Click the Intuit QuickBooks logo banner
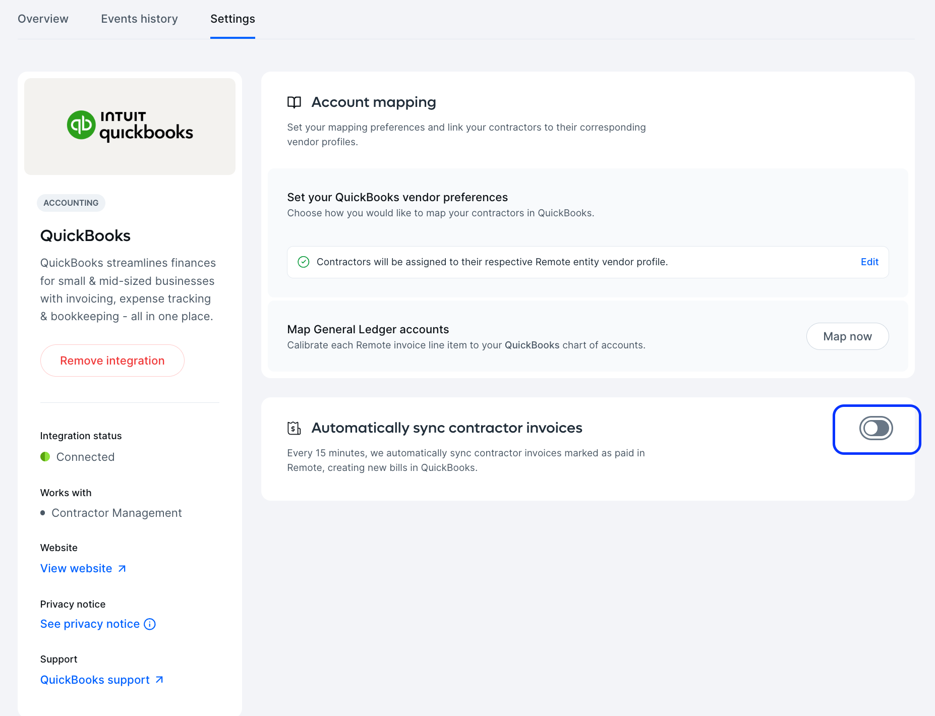935x716 pixels. (x=130, y=126)
